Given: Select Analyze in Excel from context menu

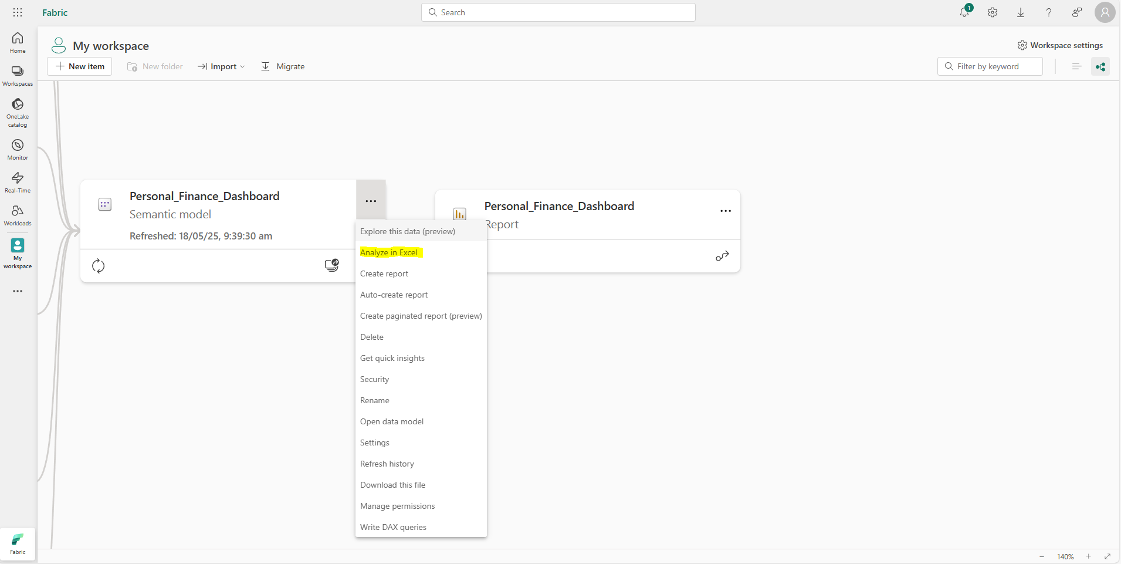Looking at the screenshot, I should [389, 252].
